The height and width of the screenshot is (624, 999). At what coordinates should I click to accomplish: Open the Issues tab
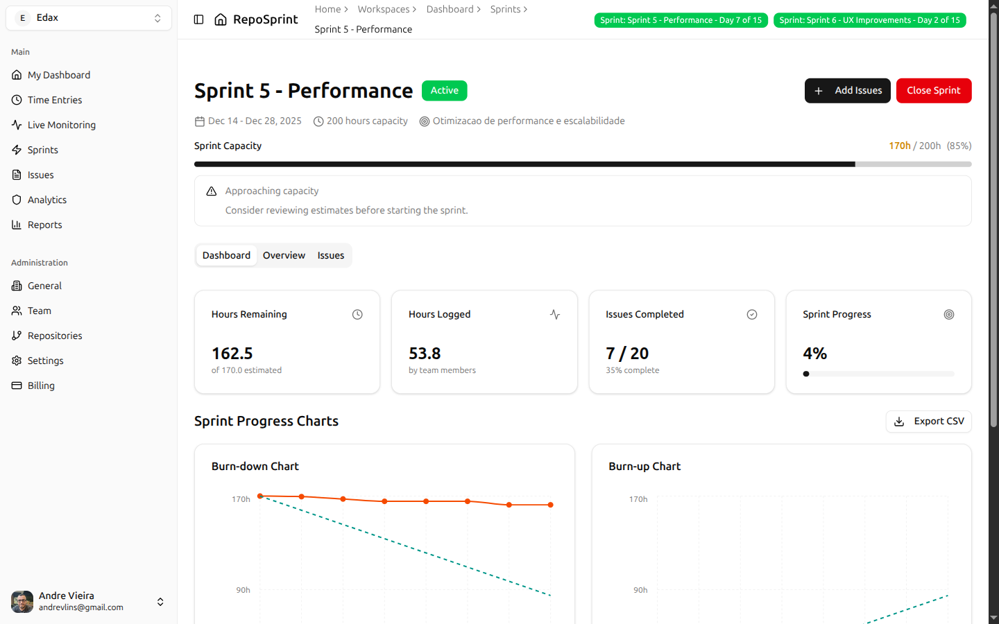click(x=330, y=255)
